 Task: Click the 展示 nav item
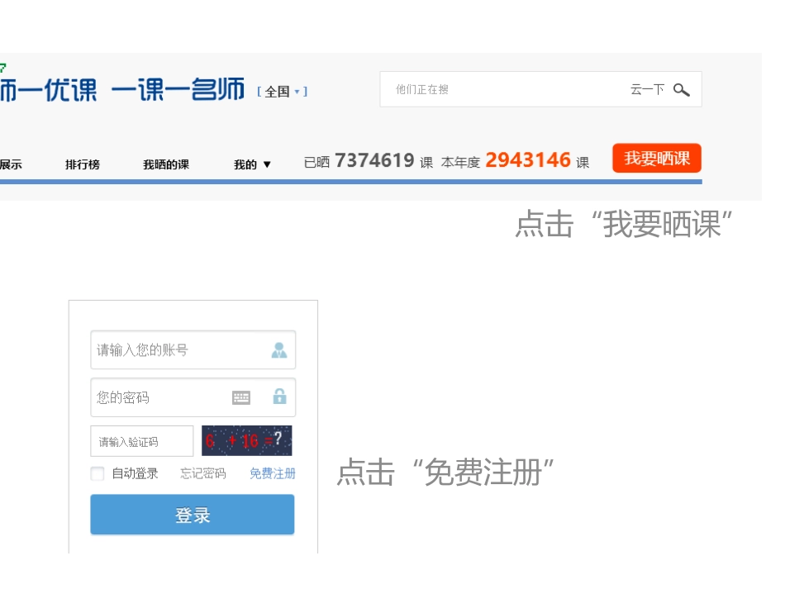11,164
